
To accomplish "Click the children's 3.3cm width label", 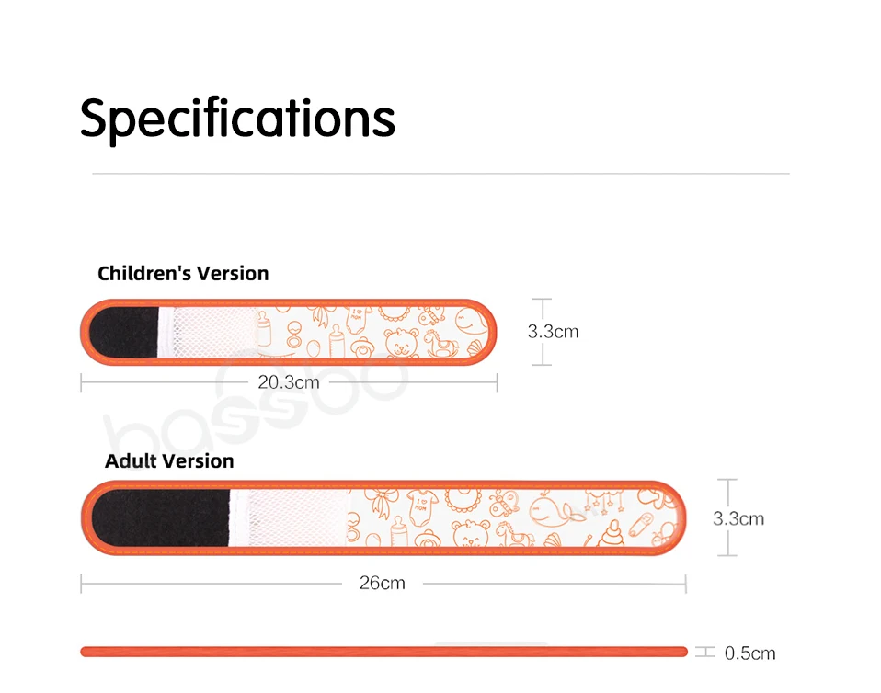I will [x=553, y=332].
